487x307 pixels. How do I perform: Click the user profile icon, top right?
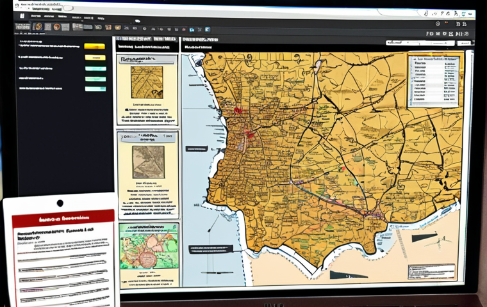click(x=465, y=24)
